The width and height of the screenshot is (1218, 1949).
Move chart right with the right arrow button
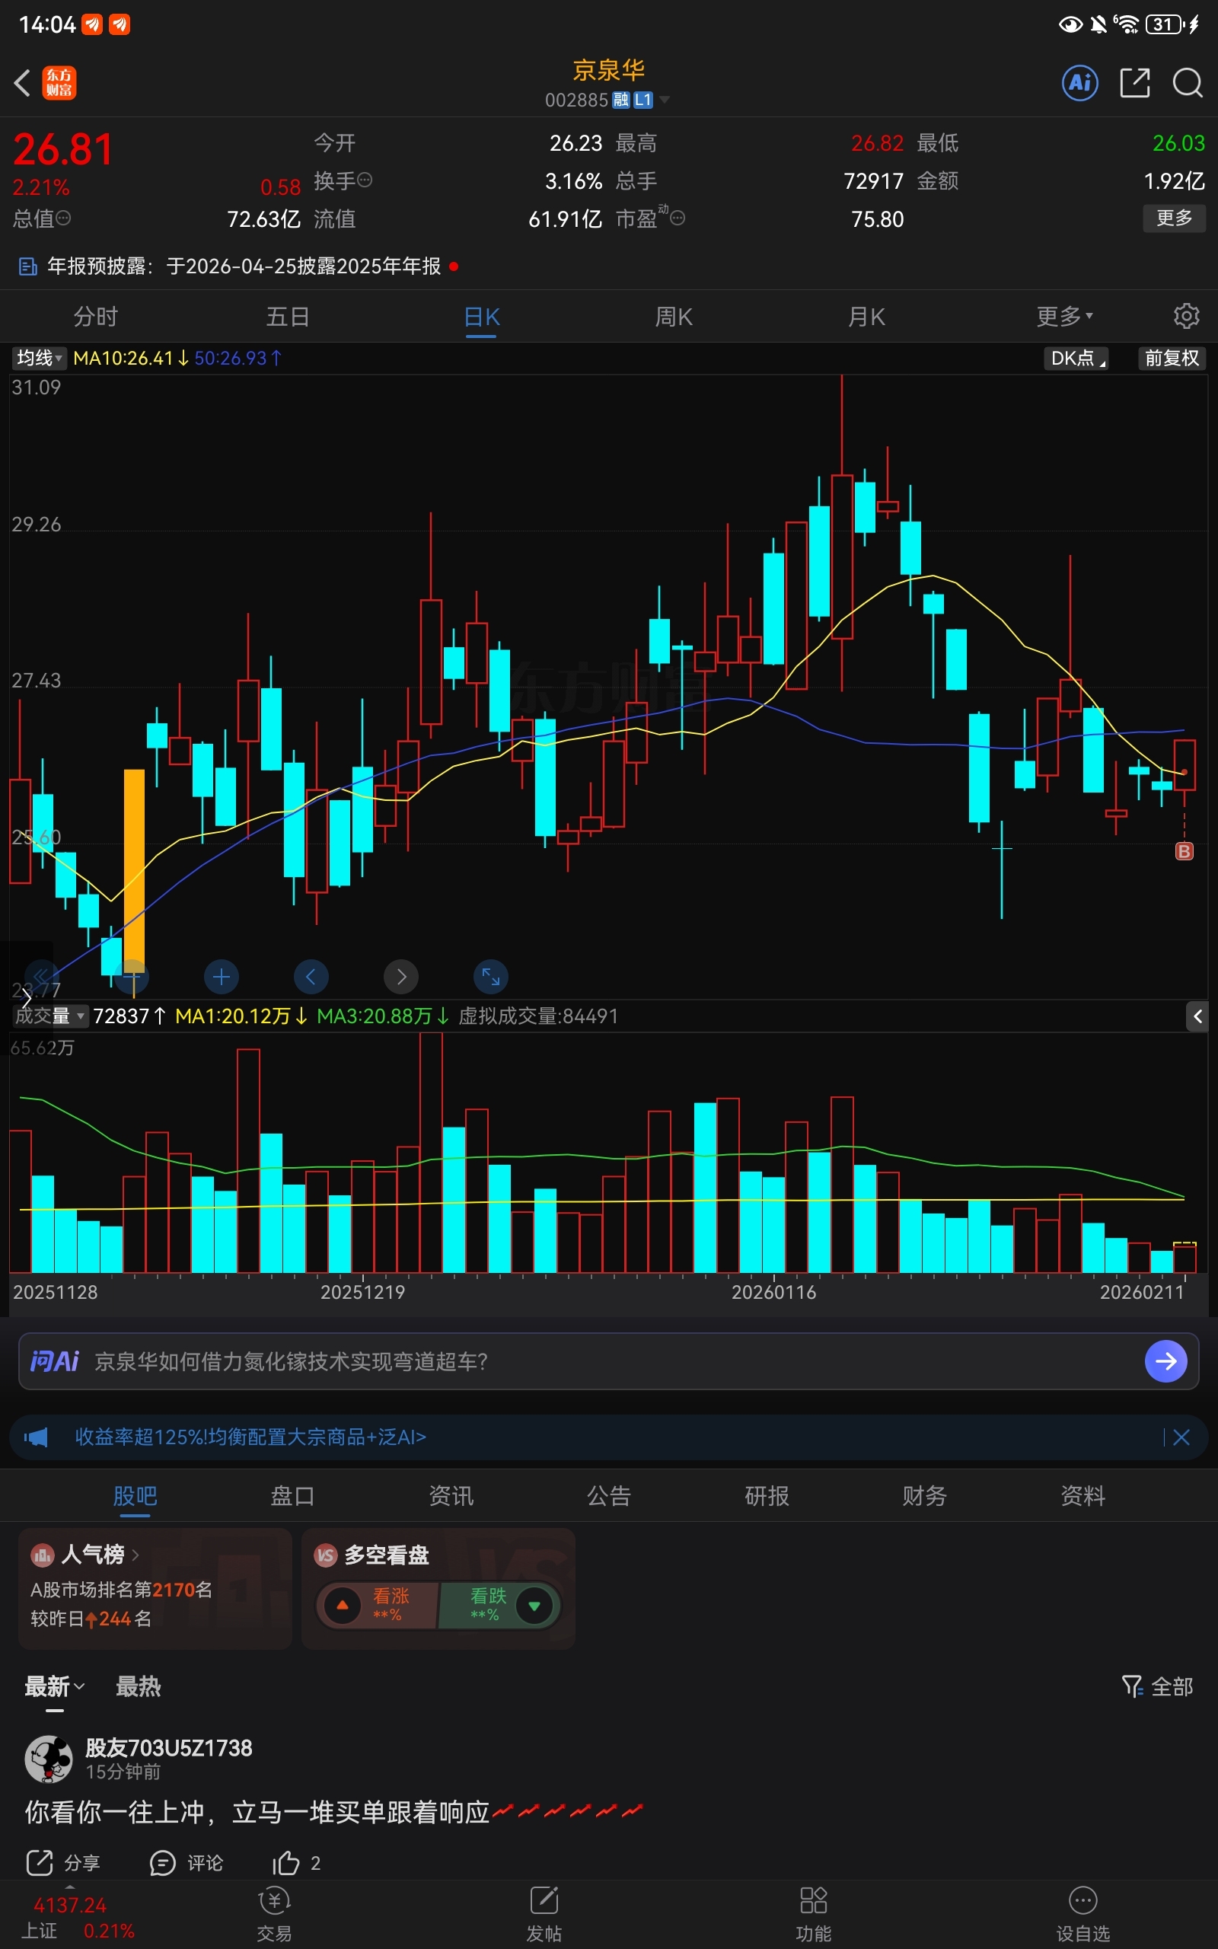(401, 977)
